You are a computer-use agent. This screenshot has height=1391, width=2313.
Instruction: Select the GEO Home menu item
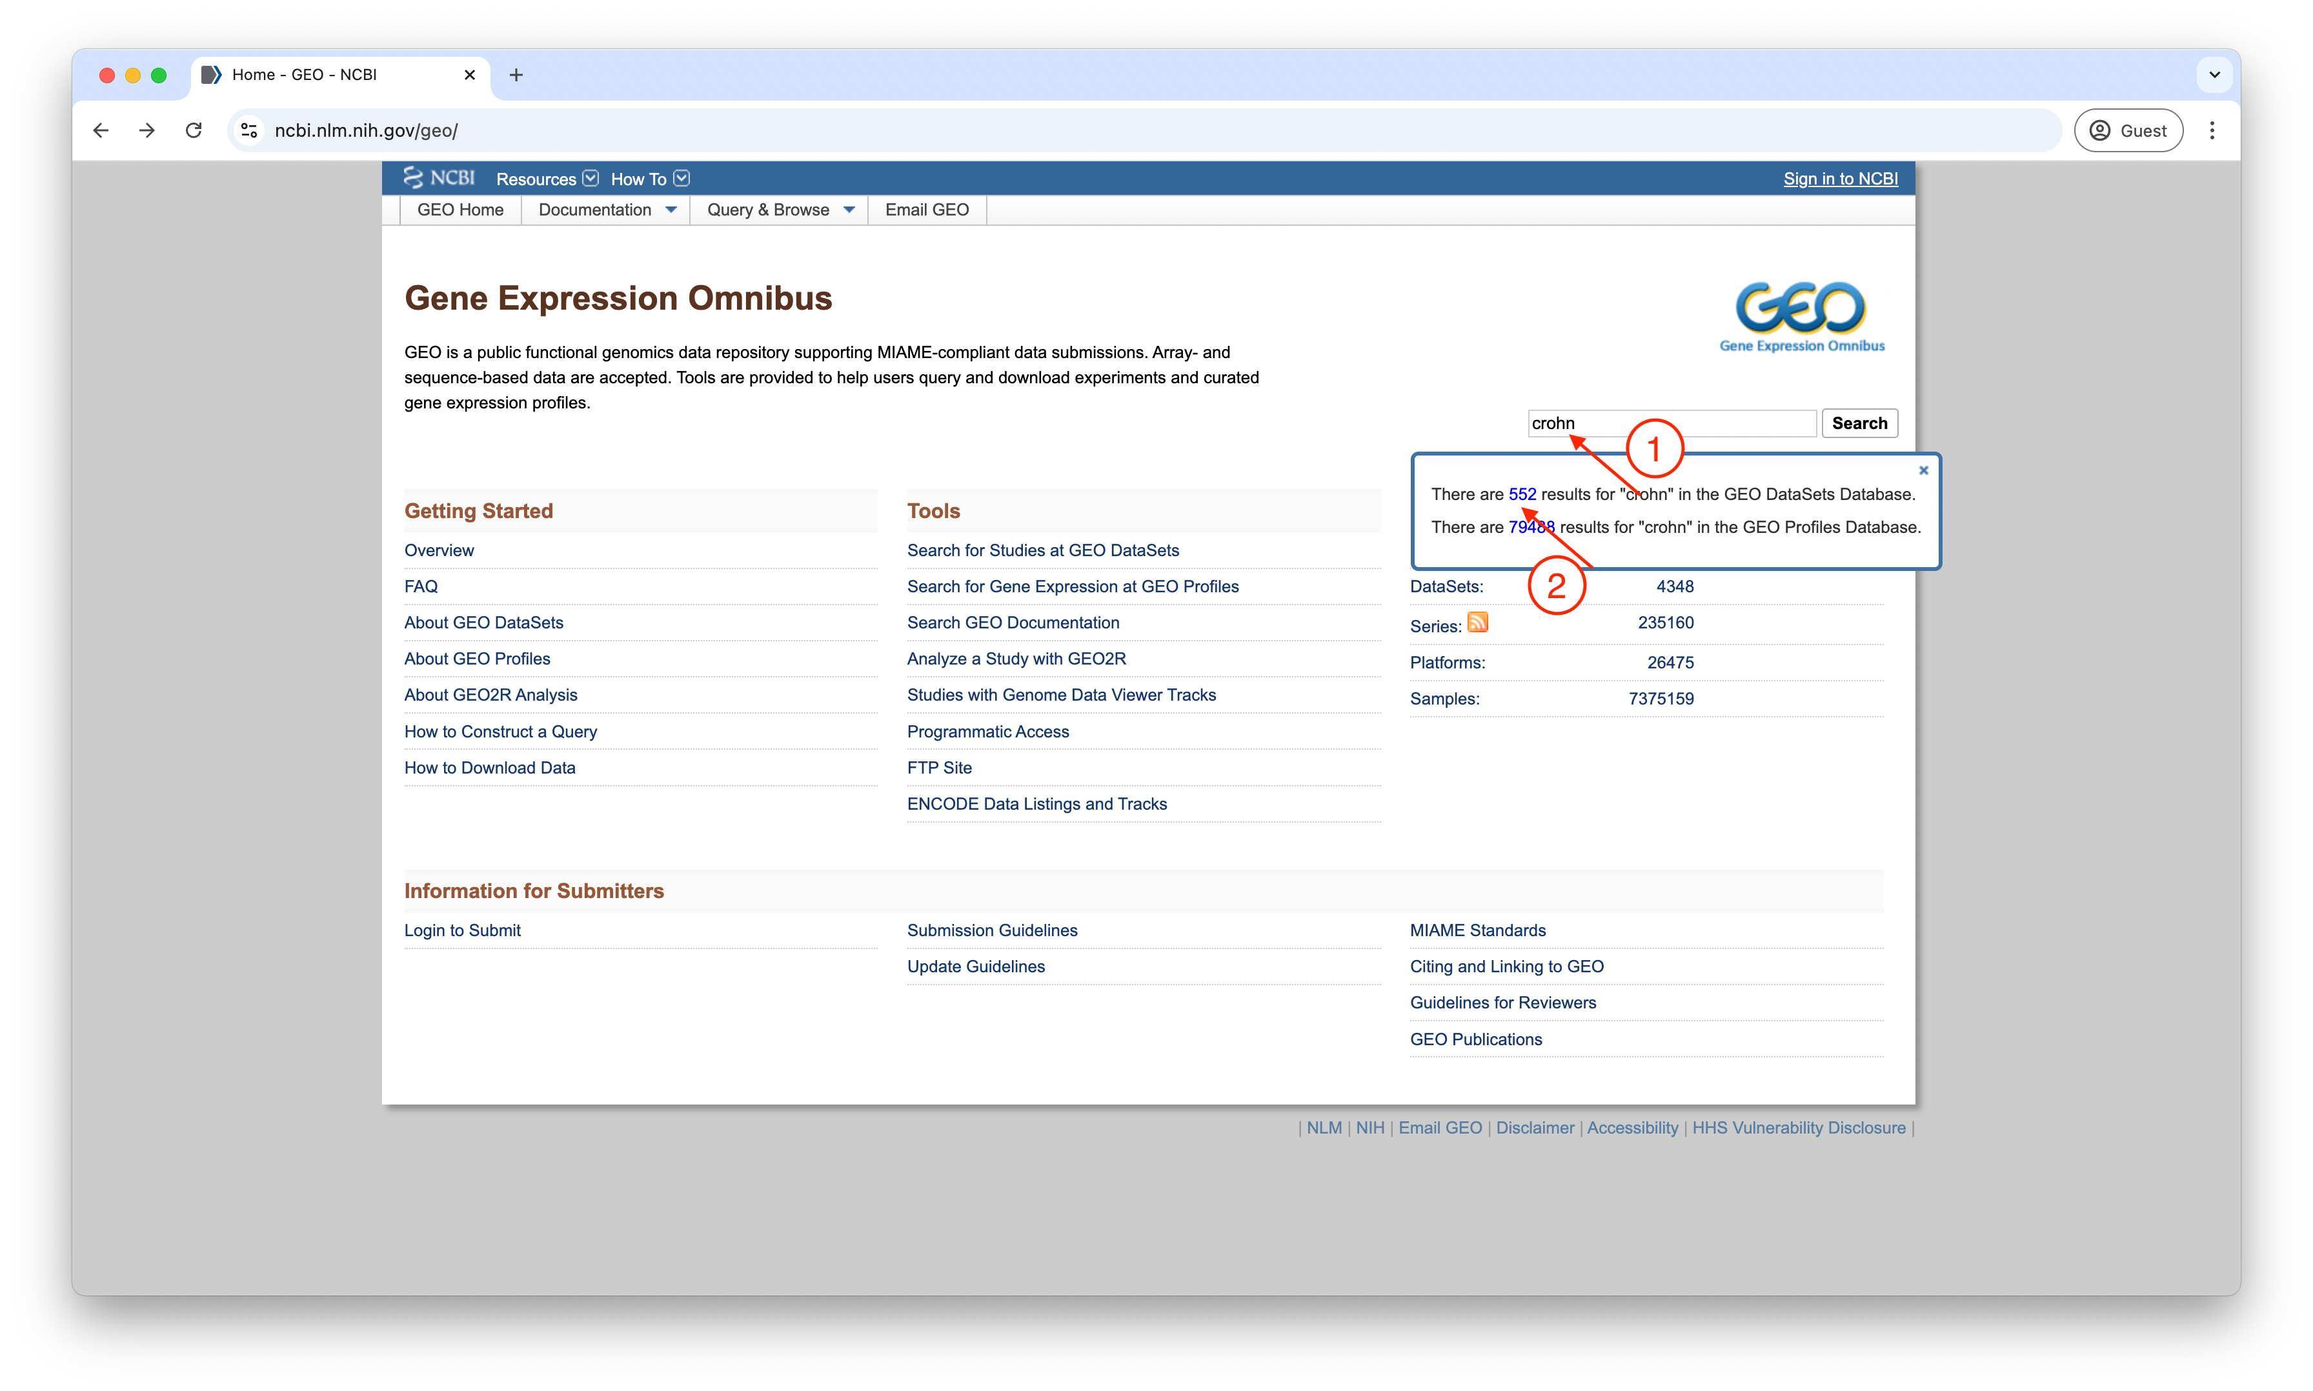coord(460,210)
